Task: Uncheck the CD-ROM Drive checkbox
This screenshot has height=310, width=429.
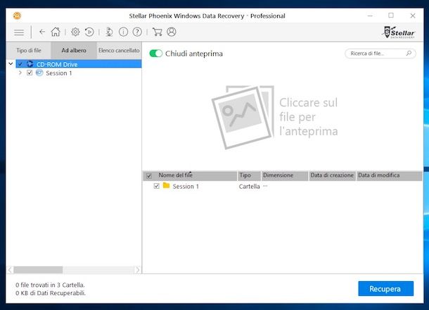Action: (x=20, y=64)
